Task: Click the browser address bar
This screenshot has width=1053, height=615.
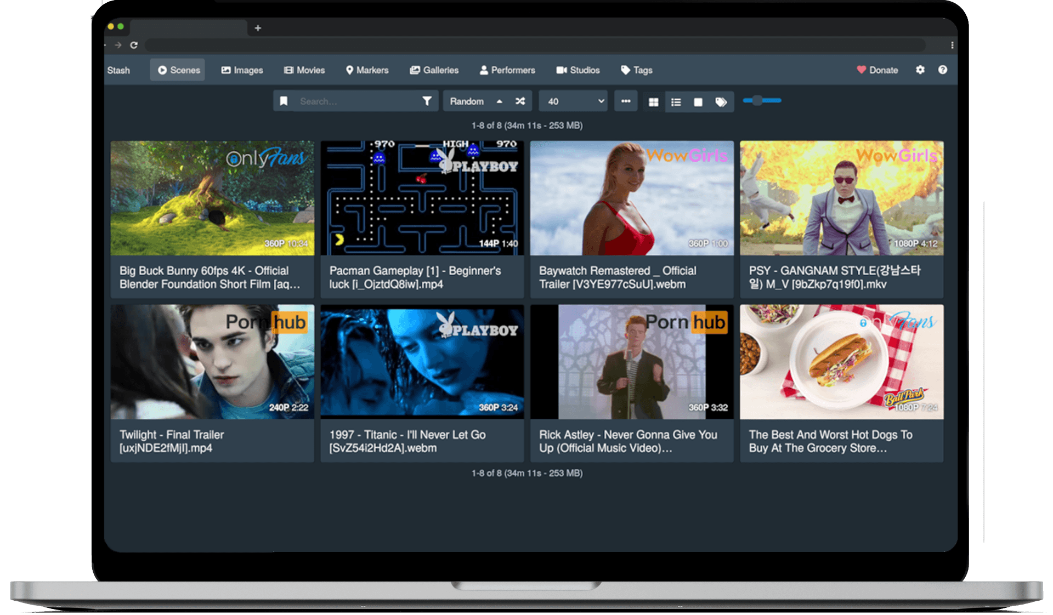Action: [x=535, y=45]
